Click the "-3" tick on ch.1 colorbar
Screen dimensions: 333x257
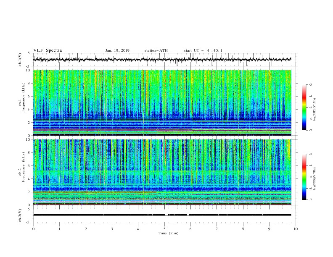(x=310, y=84)
